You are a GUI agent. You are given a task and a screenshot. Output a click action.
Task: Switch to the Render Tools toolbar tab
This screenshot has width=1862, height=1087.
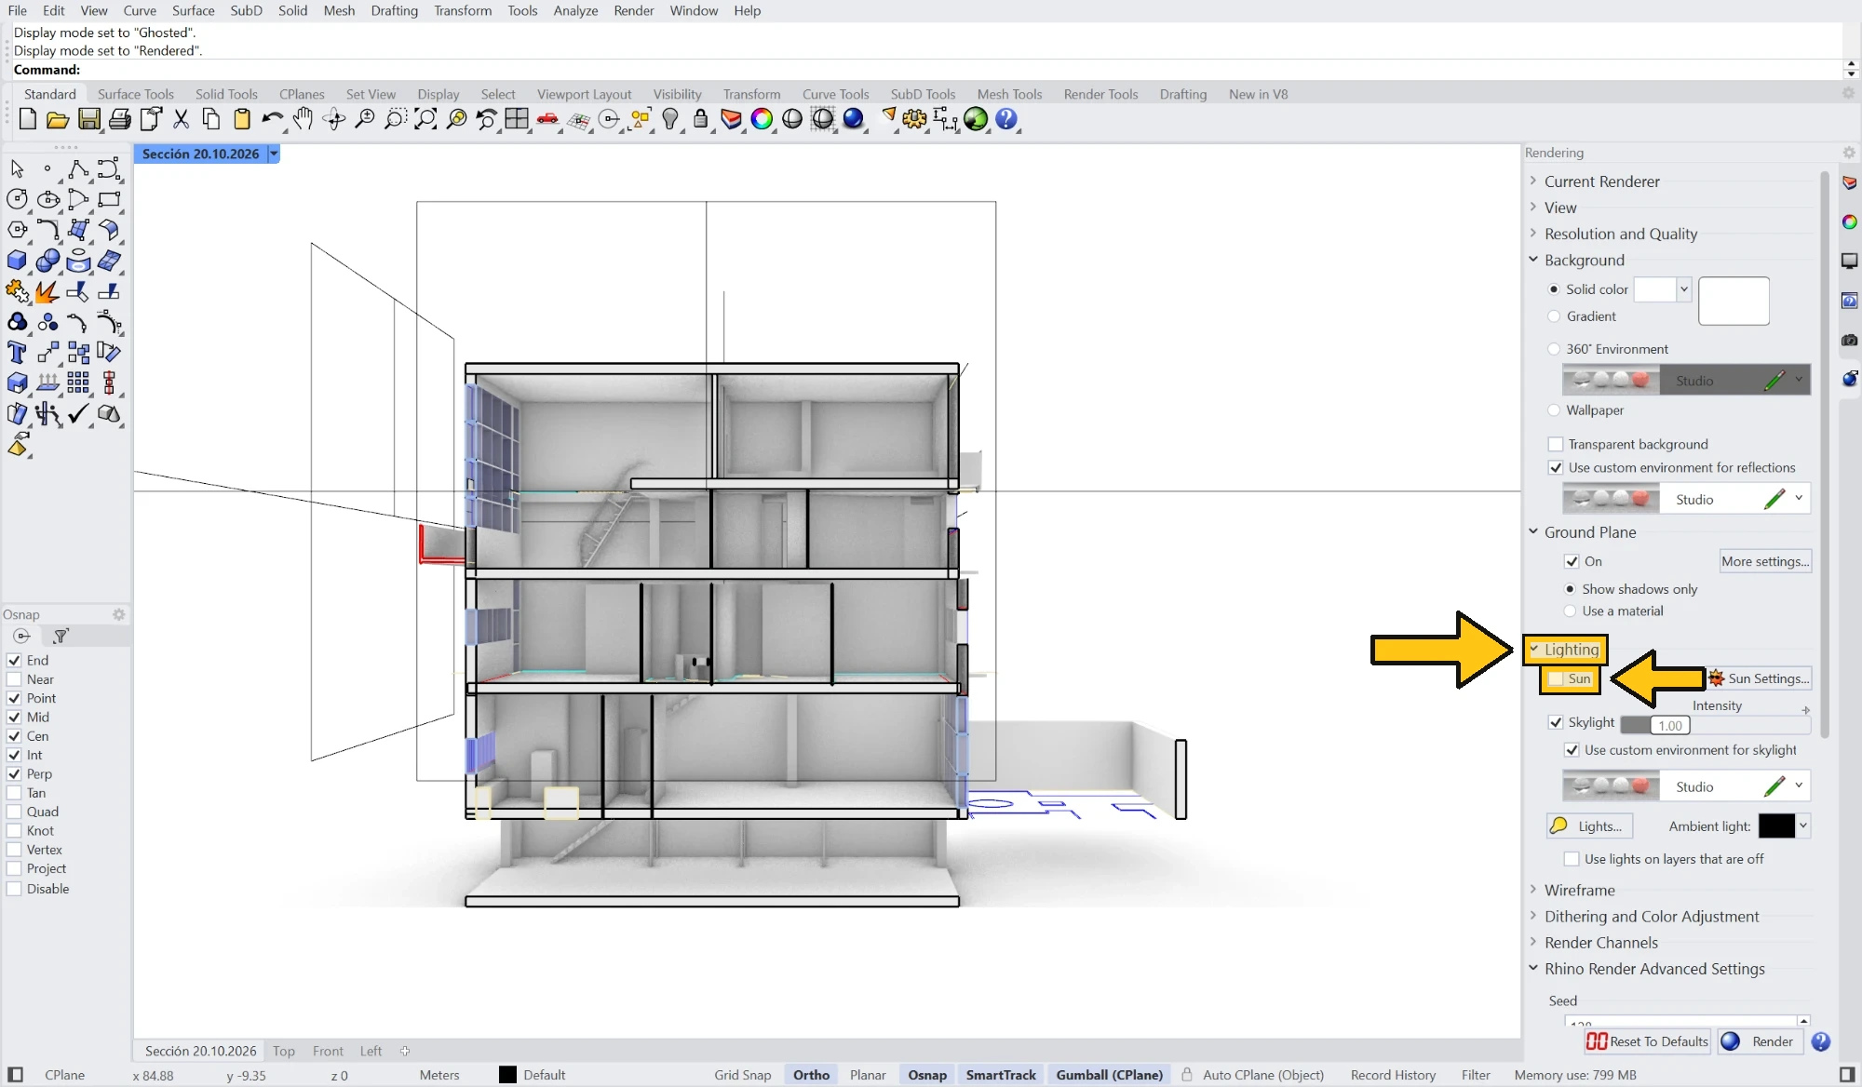pos(1100,94)
